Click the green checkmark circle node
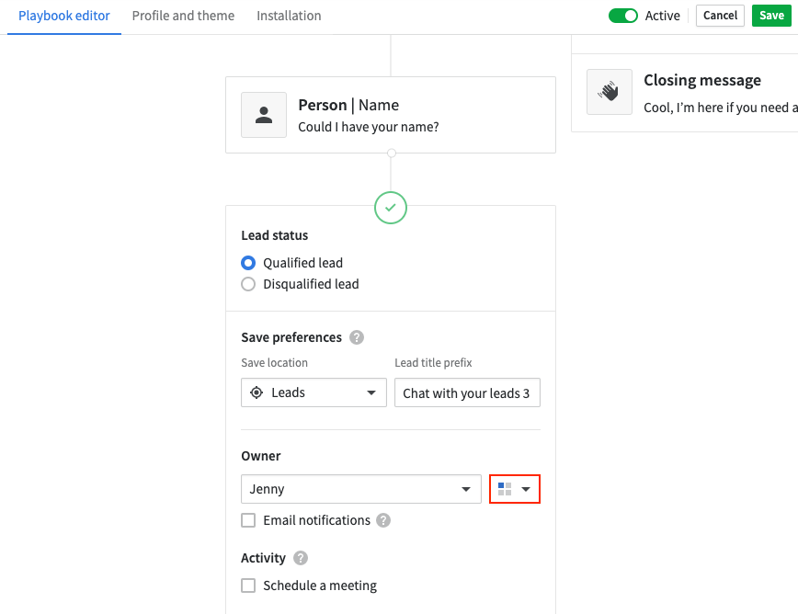 click(x=391, y=208)
